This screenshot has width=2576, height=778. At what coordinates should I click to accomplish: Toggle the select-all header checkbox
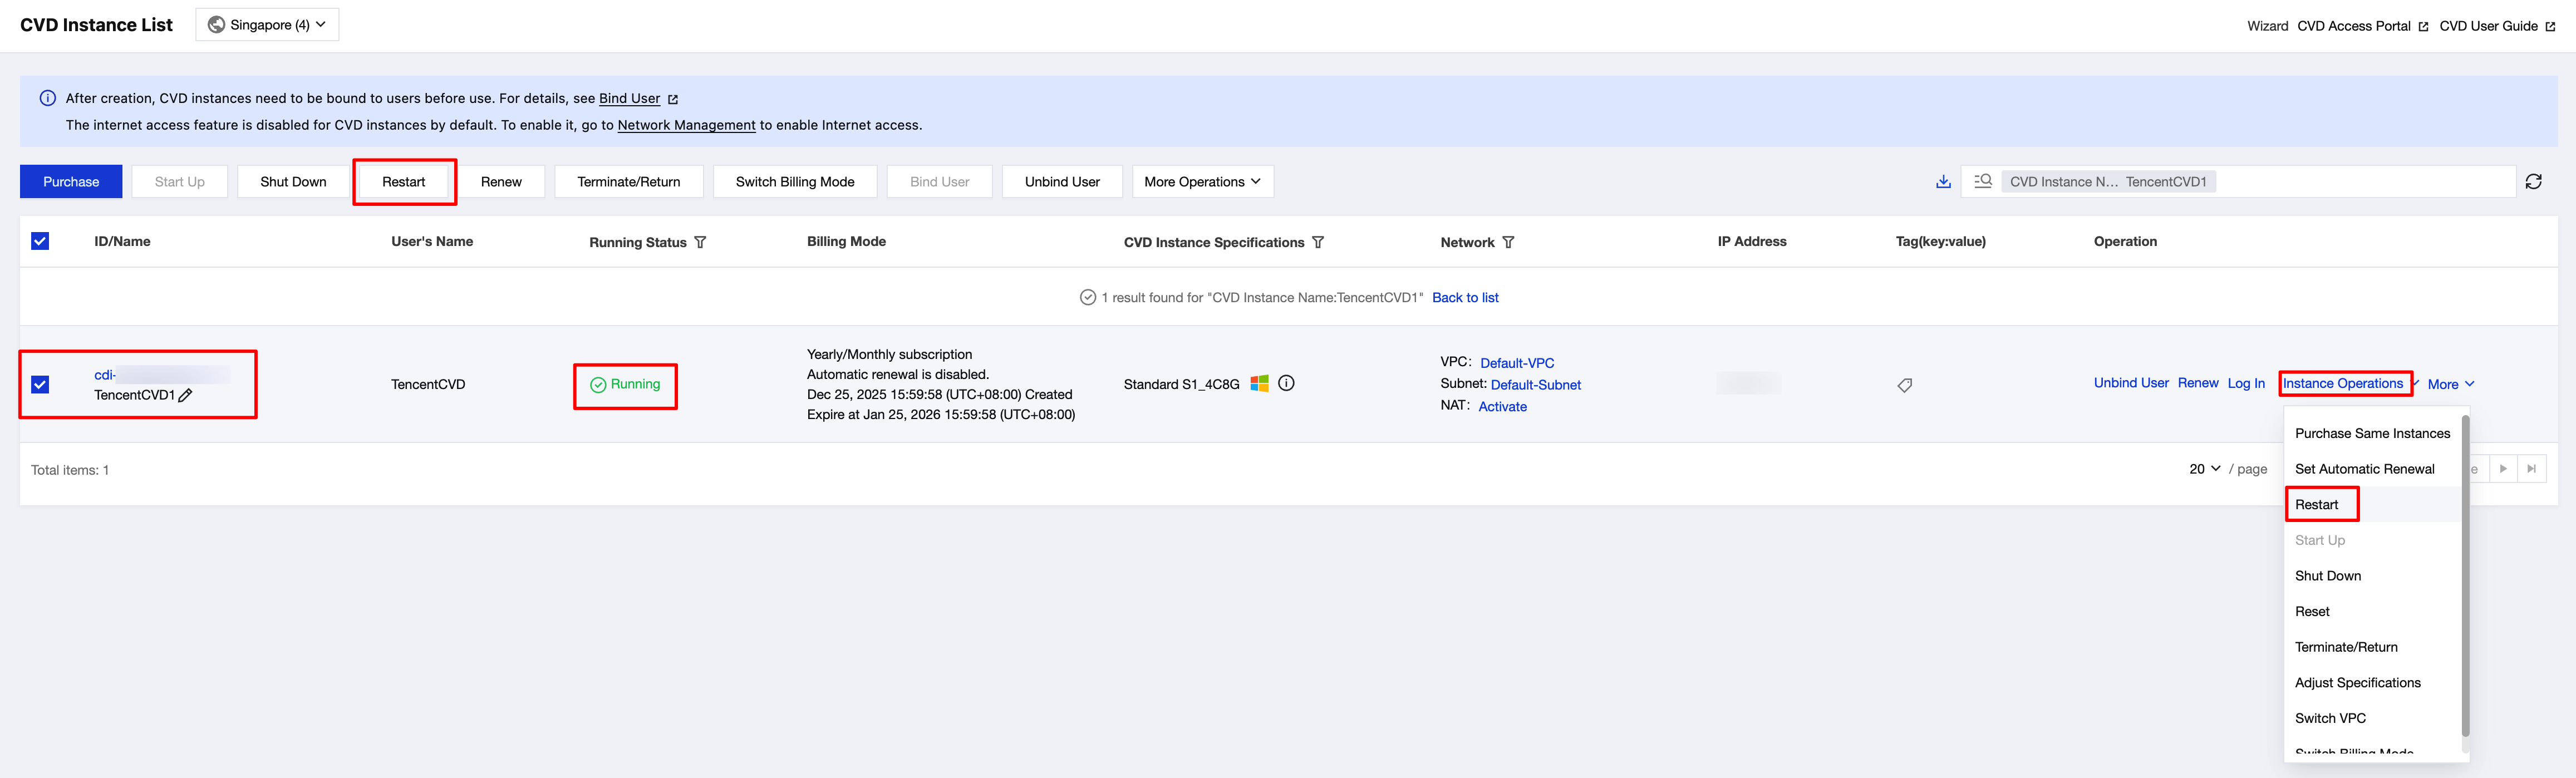coord(40,241)
